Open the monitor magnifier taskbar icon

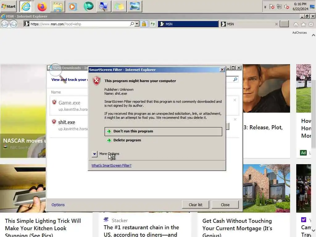[104, 6]
